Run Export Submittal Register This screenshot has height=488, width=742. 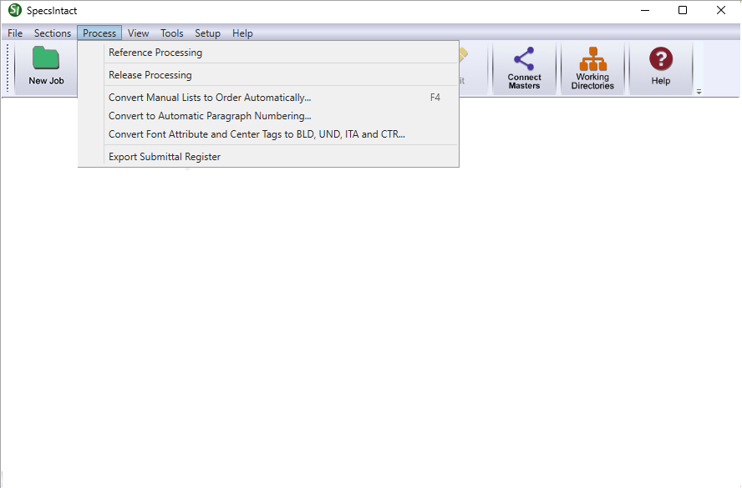coord(165,157)
